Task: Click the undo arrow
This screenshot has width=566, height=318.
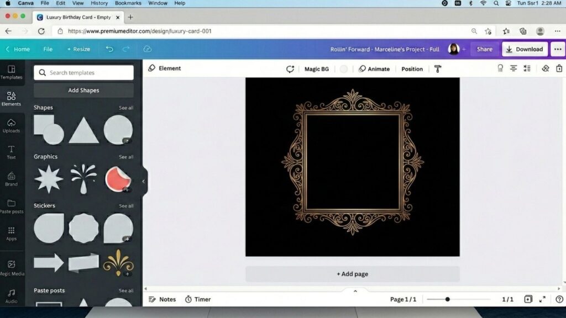Action: point(109,49)
